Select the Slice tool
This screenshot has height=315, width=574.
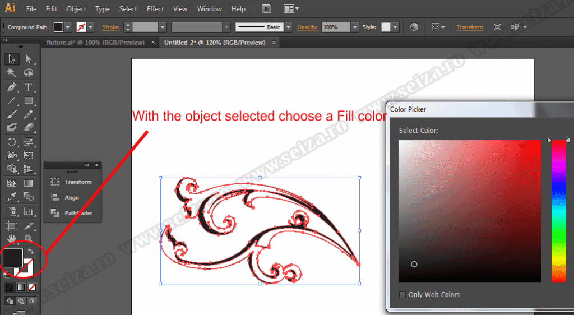[29, 225]
